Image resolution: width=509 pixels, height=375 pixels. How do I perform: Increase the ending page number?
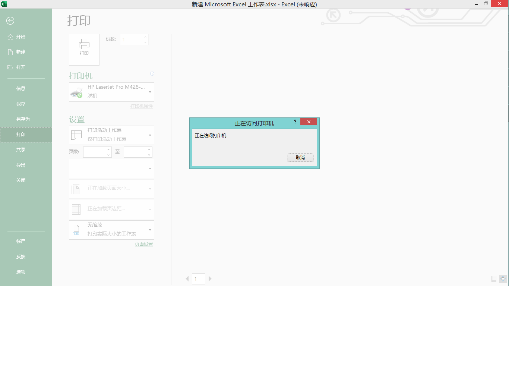pos(149,149)
